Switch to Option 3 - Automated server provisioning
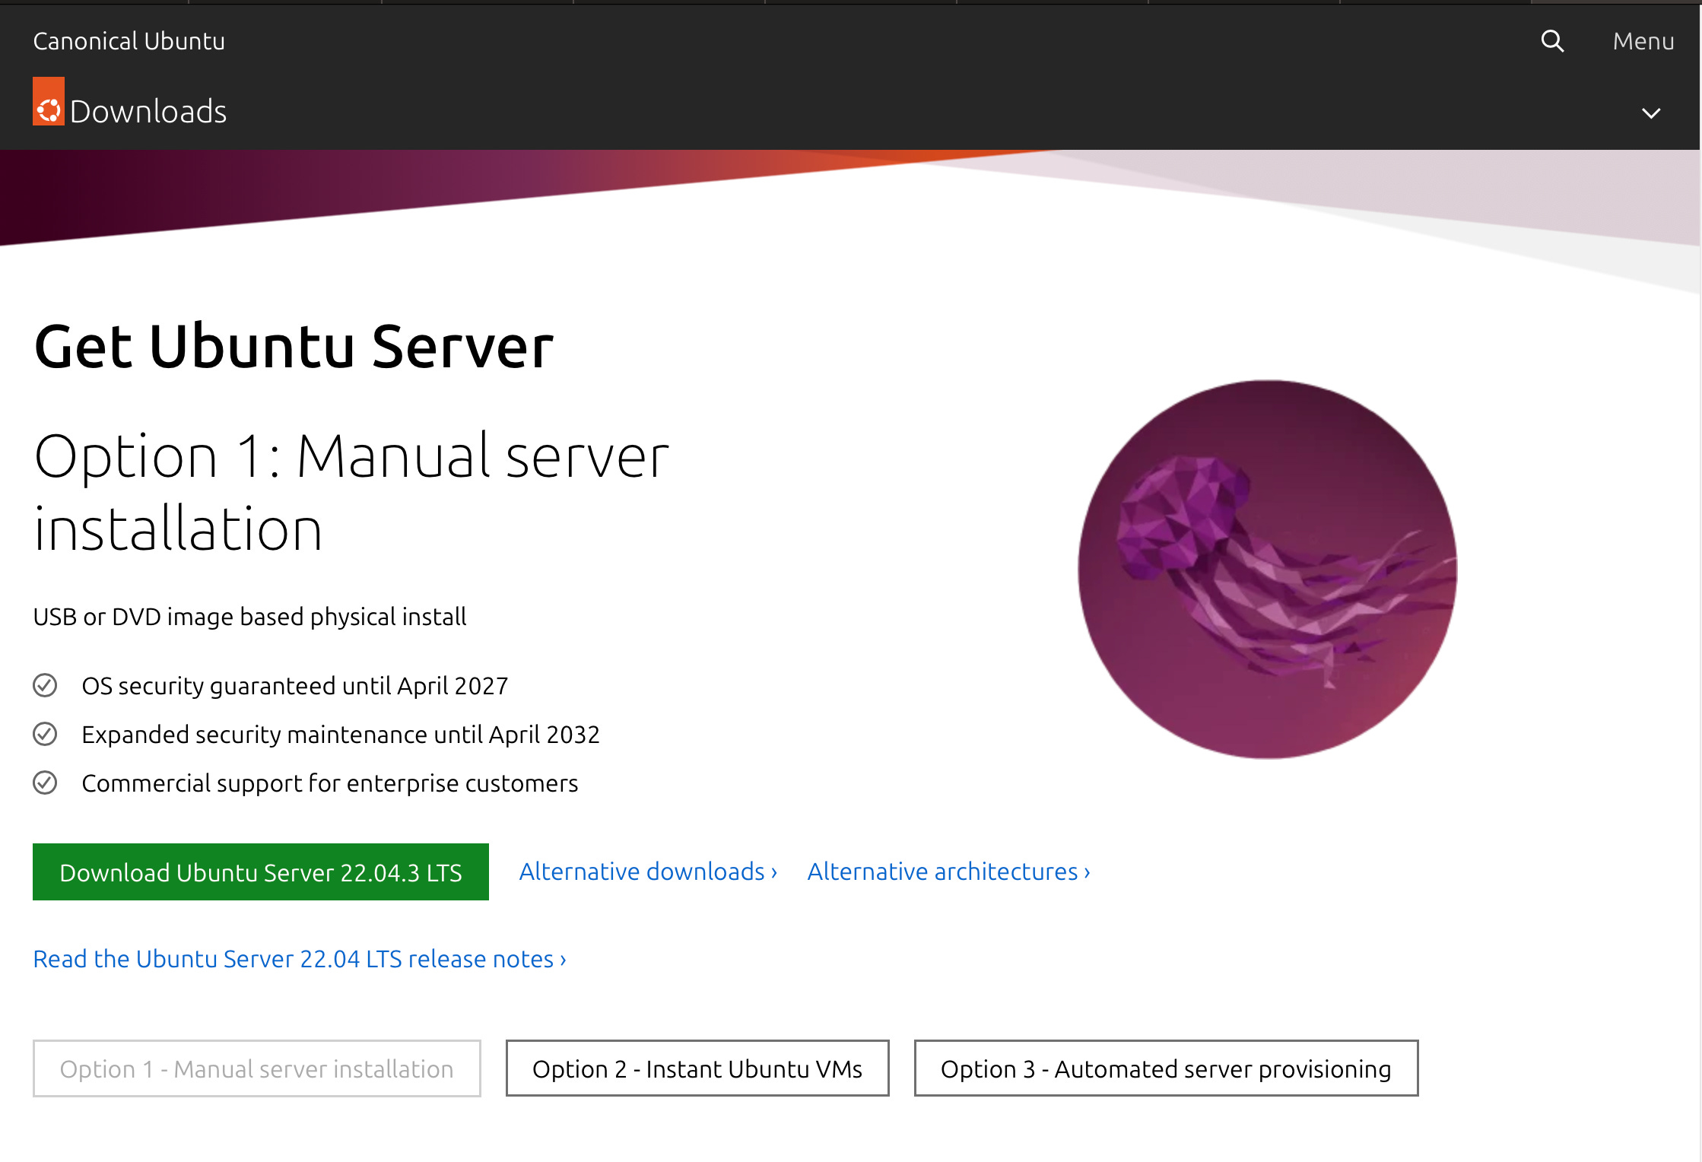Screen dimensions: 1702x1162 click(x=1166, y=1068)
